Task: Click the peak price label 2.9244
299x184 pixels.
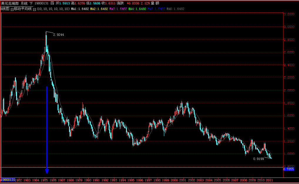Action: tap(58, 35)
